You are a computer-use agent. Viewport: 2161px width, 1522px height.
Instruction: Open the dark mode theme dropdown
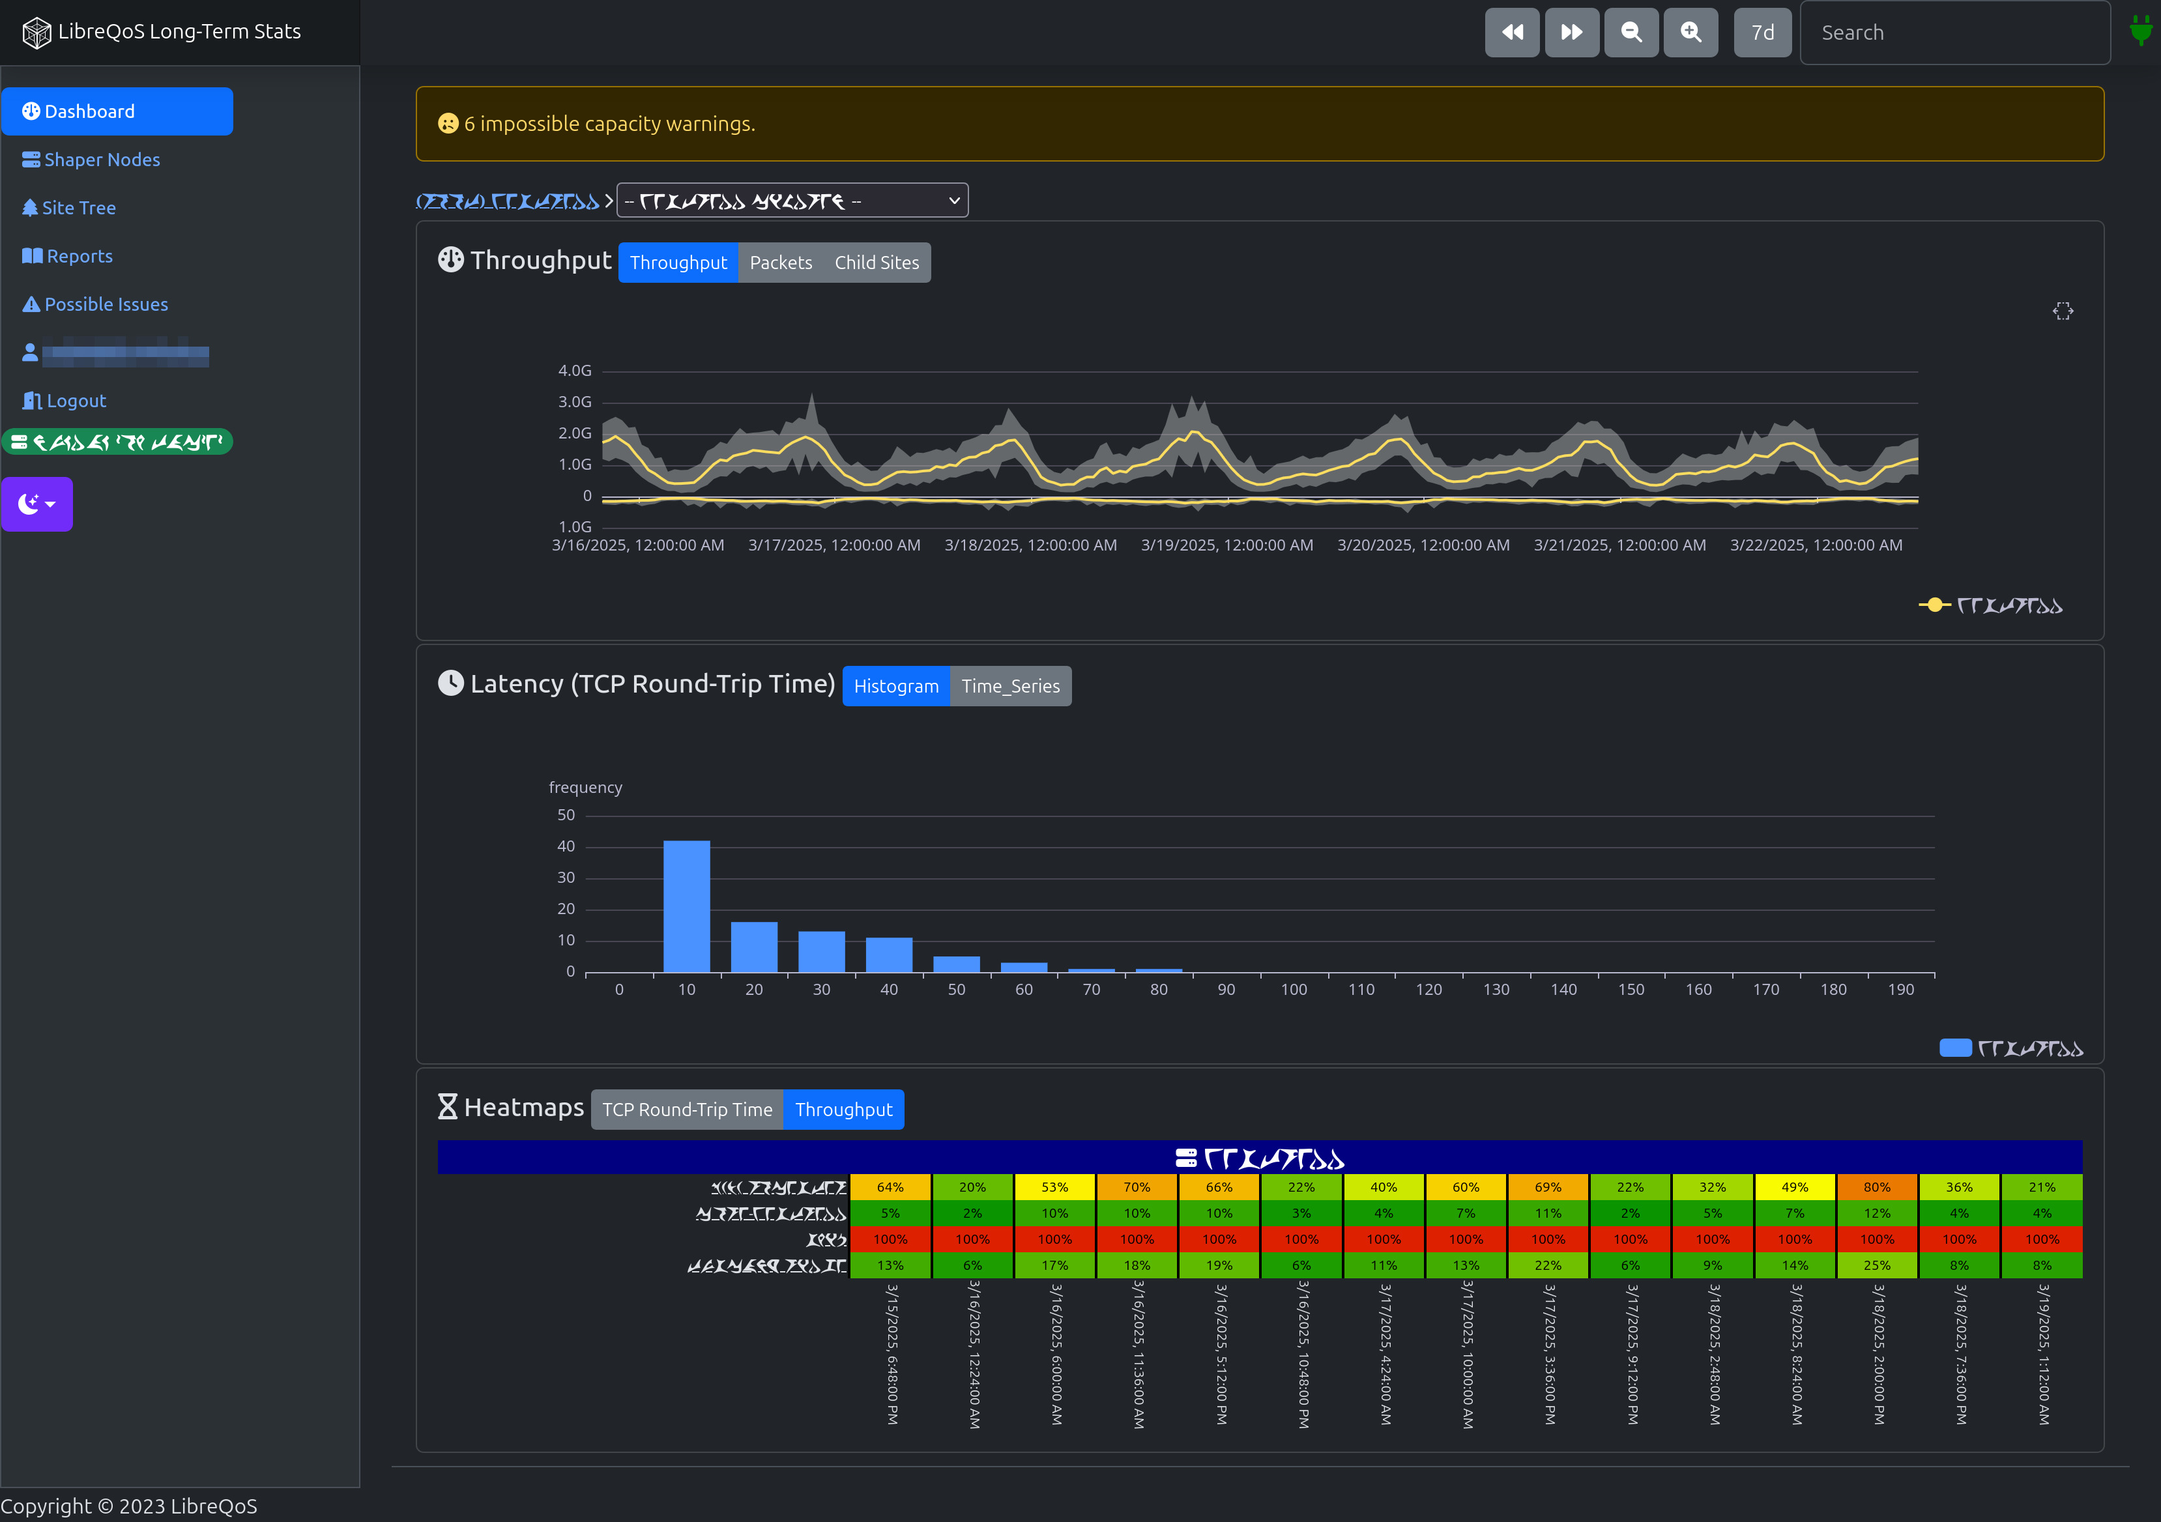click(36, 504)
